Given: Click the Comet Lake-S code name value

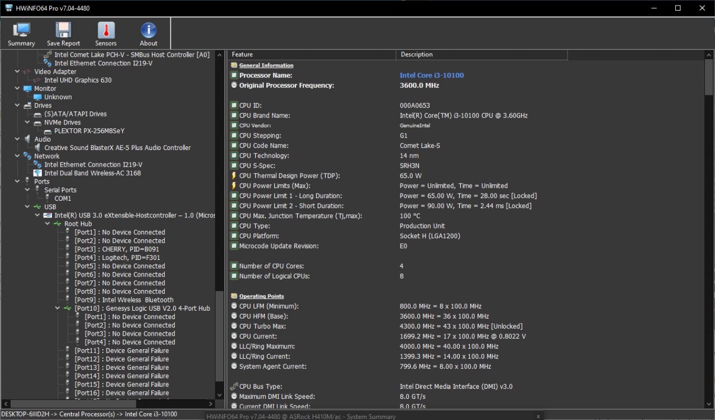Looking at the screenshot, I should tap(421, 146).
